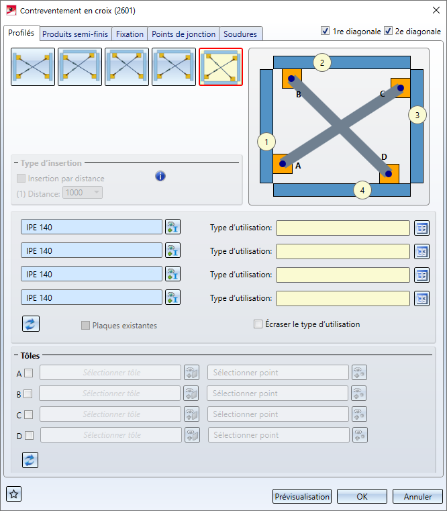Click the Annuler button
This screenshot has width=447, height=511.
coord(417,496)
